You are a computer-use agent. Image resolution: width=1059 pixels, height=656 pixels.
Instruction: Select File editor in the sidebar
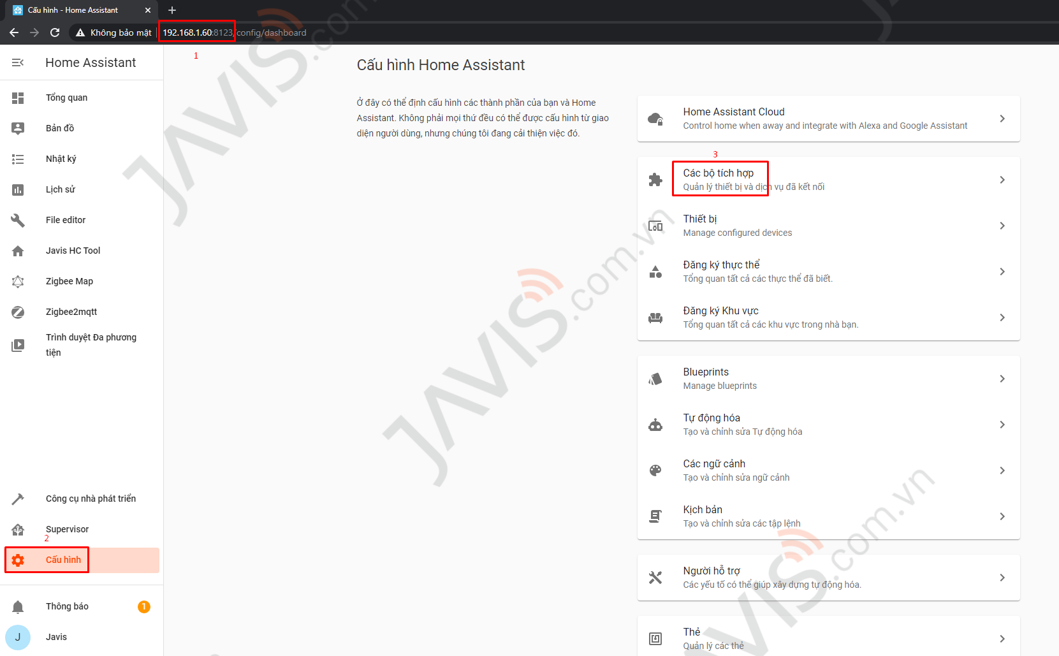82,220
